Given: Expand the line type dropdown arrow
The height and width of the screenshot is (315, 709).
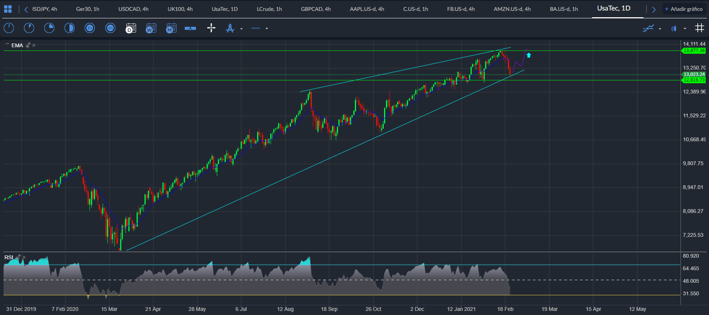Looking at the screenshot, I should [267, 28].
